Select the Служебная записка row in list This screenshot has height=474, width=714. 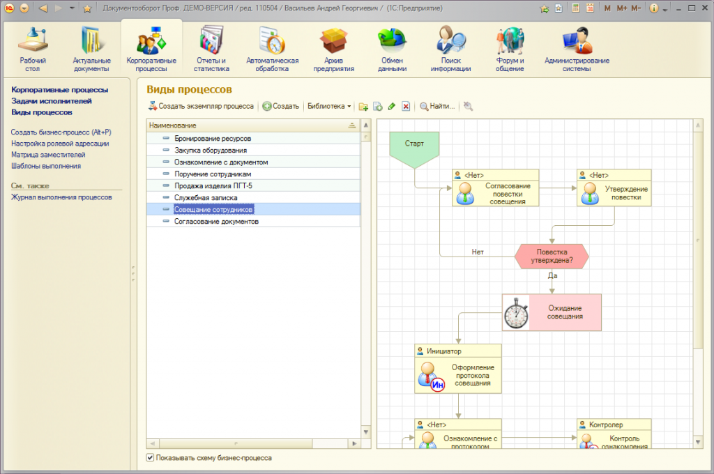[202, 198]
